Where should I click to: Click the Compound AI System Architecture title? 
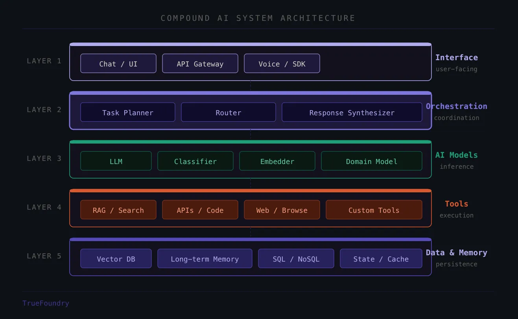tap(258, 18)
